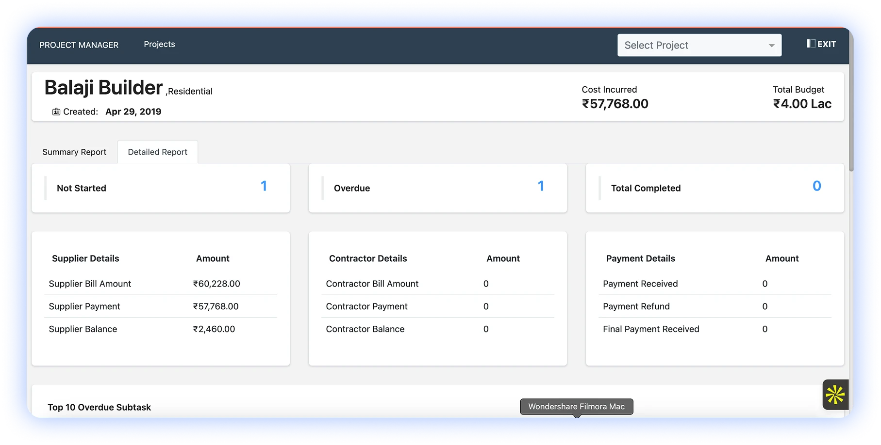Switch to the Summary Report tab
The height and width of the screenshot is (445, 881).
[x=74, y=152]
